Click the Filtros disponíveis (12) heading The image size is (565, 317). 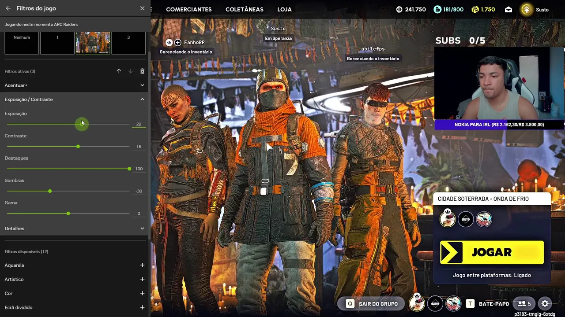(x=26, y=252)
